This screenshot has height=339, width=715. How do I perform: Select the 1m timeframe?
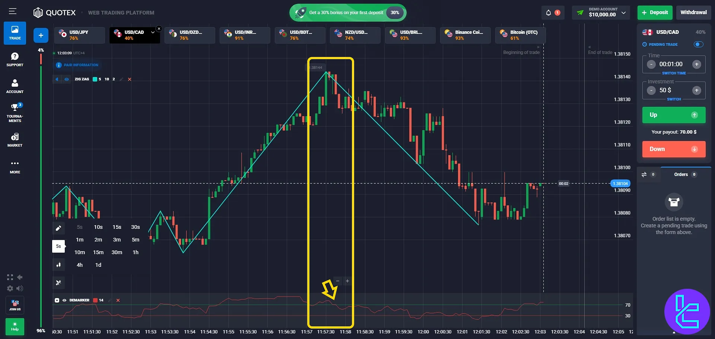pos(80,240)
